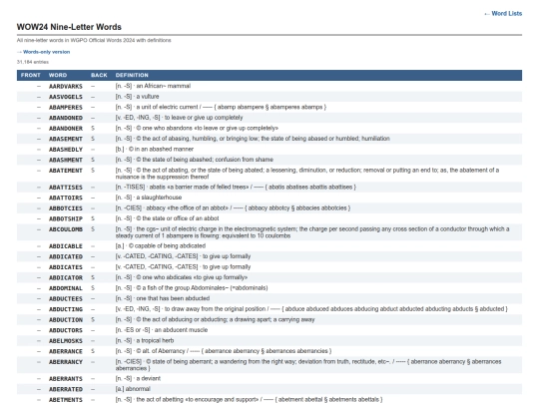Select the word ABDUCTEES
Screen dimensions: 539x404
tap(66, 299)
